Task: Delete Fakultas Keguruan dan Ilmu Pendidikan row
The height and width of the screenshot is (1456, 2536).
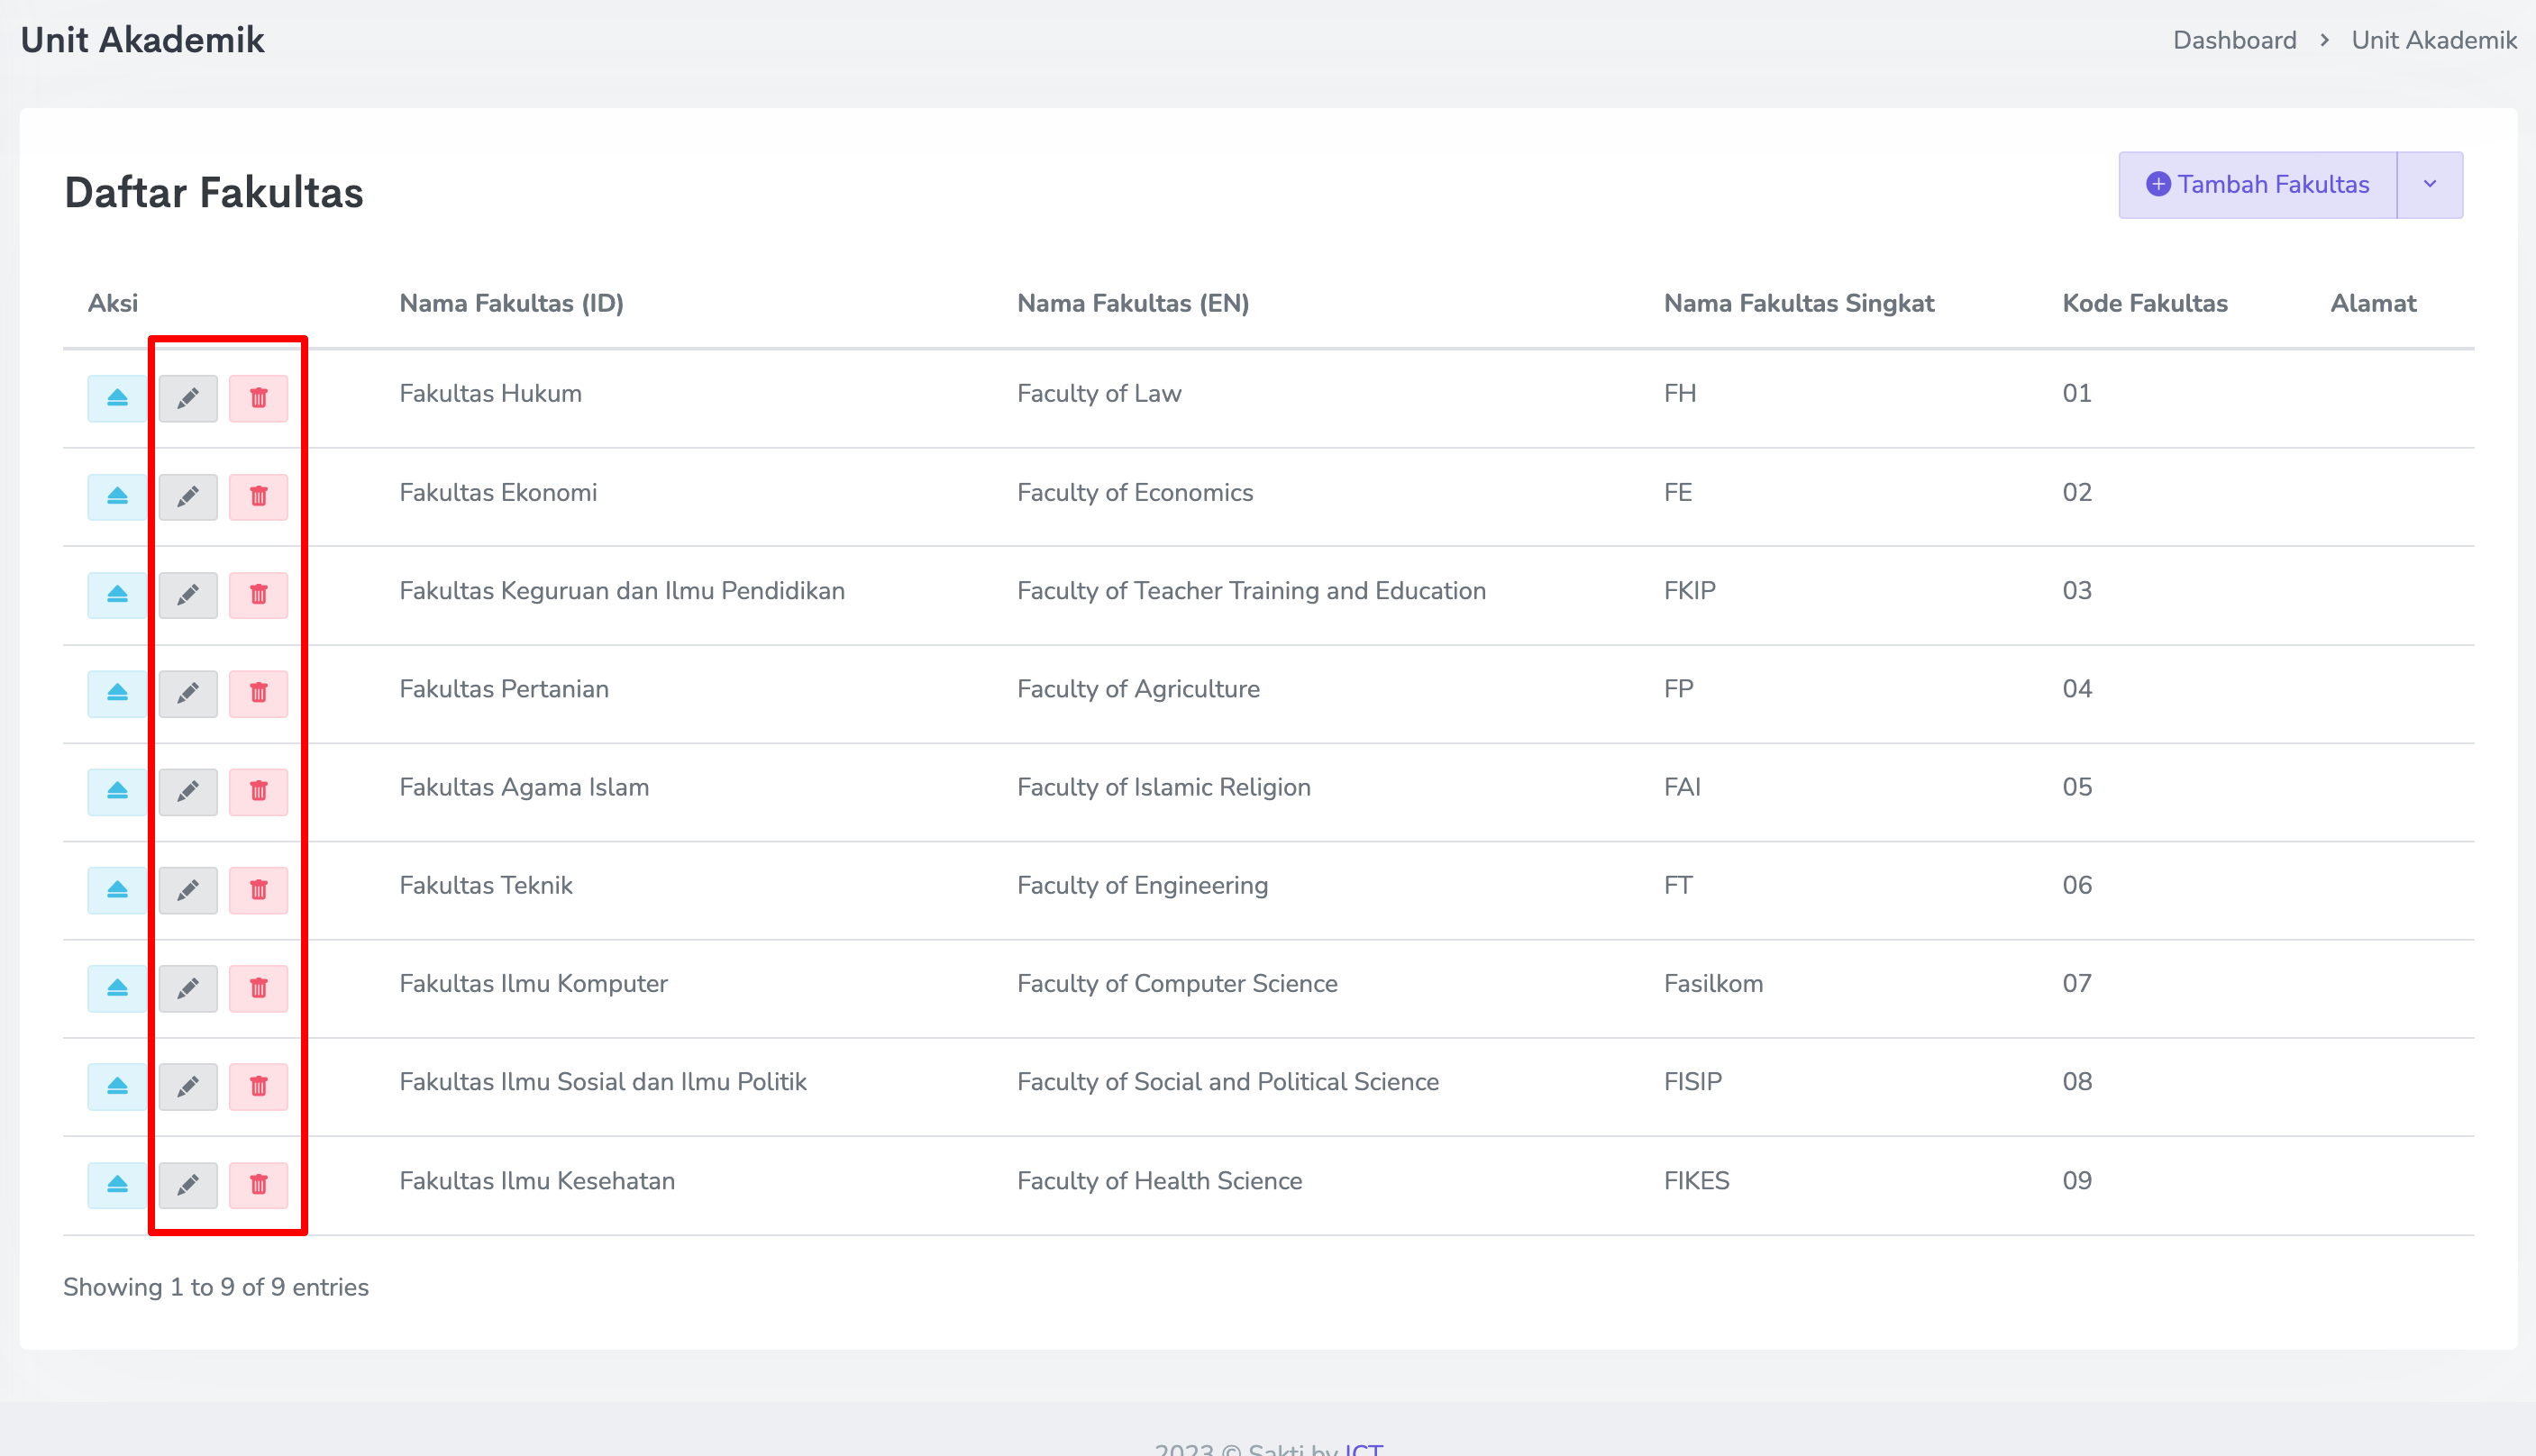Action: click(x=258, y=594)
